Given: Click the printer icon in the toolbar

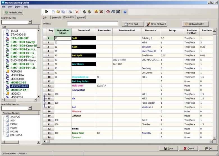Looking at the screenshot, I should pos(70,12).
